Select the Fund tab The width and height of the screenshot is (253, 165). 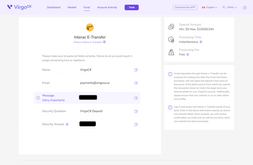click(87, 8)
